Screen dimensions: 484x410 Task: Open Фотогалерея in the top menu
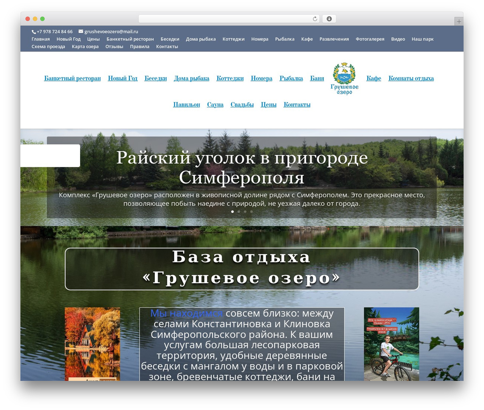click(370, 39)
